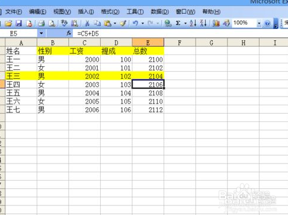
Task: Open the 视图(V) menu
Action: click(x=62, y=12)
